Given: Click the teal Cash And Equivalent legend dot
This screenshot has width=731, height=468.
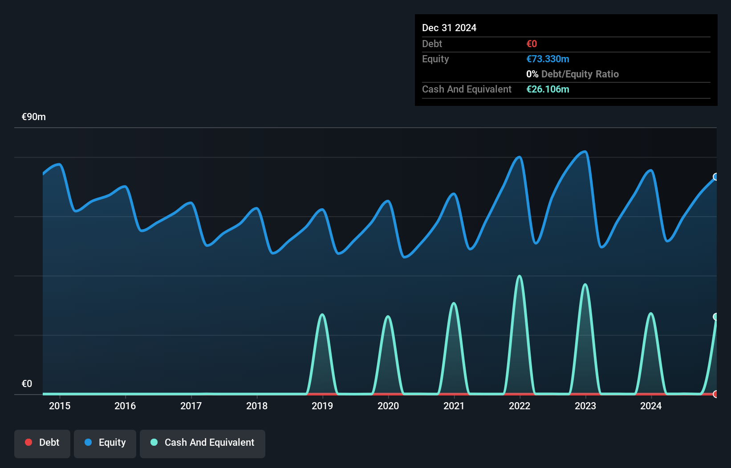Looking at the screenshot, I should tap(154, 442).
